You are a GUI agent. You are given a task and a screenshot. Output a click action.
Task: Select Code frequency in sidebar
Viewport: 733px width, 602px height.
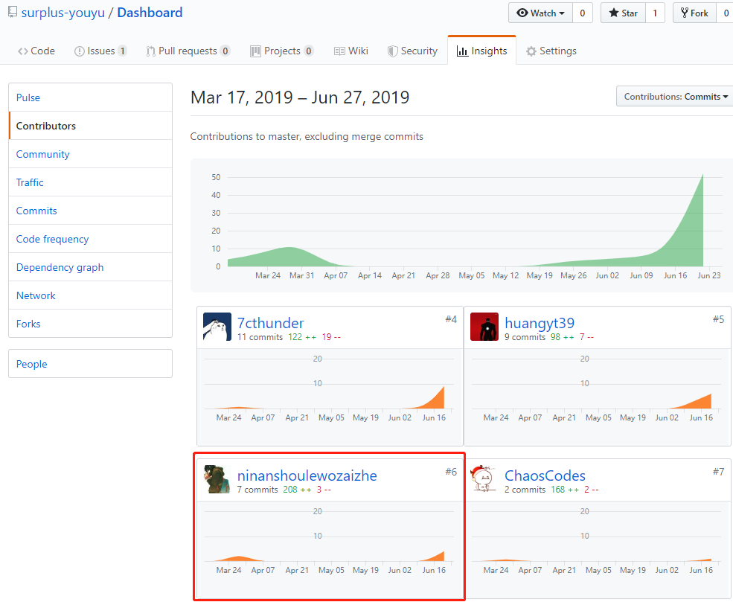tap(52, 239)
